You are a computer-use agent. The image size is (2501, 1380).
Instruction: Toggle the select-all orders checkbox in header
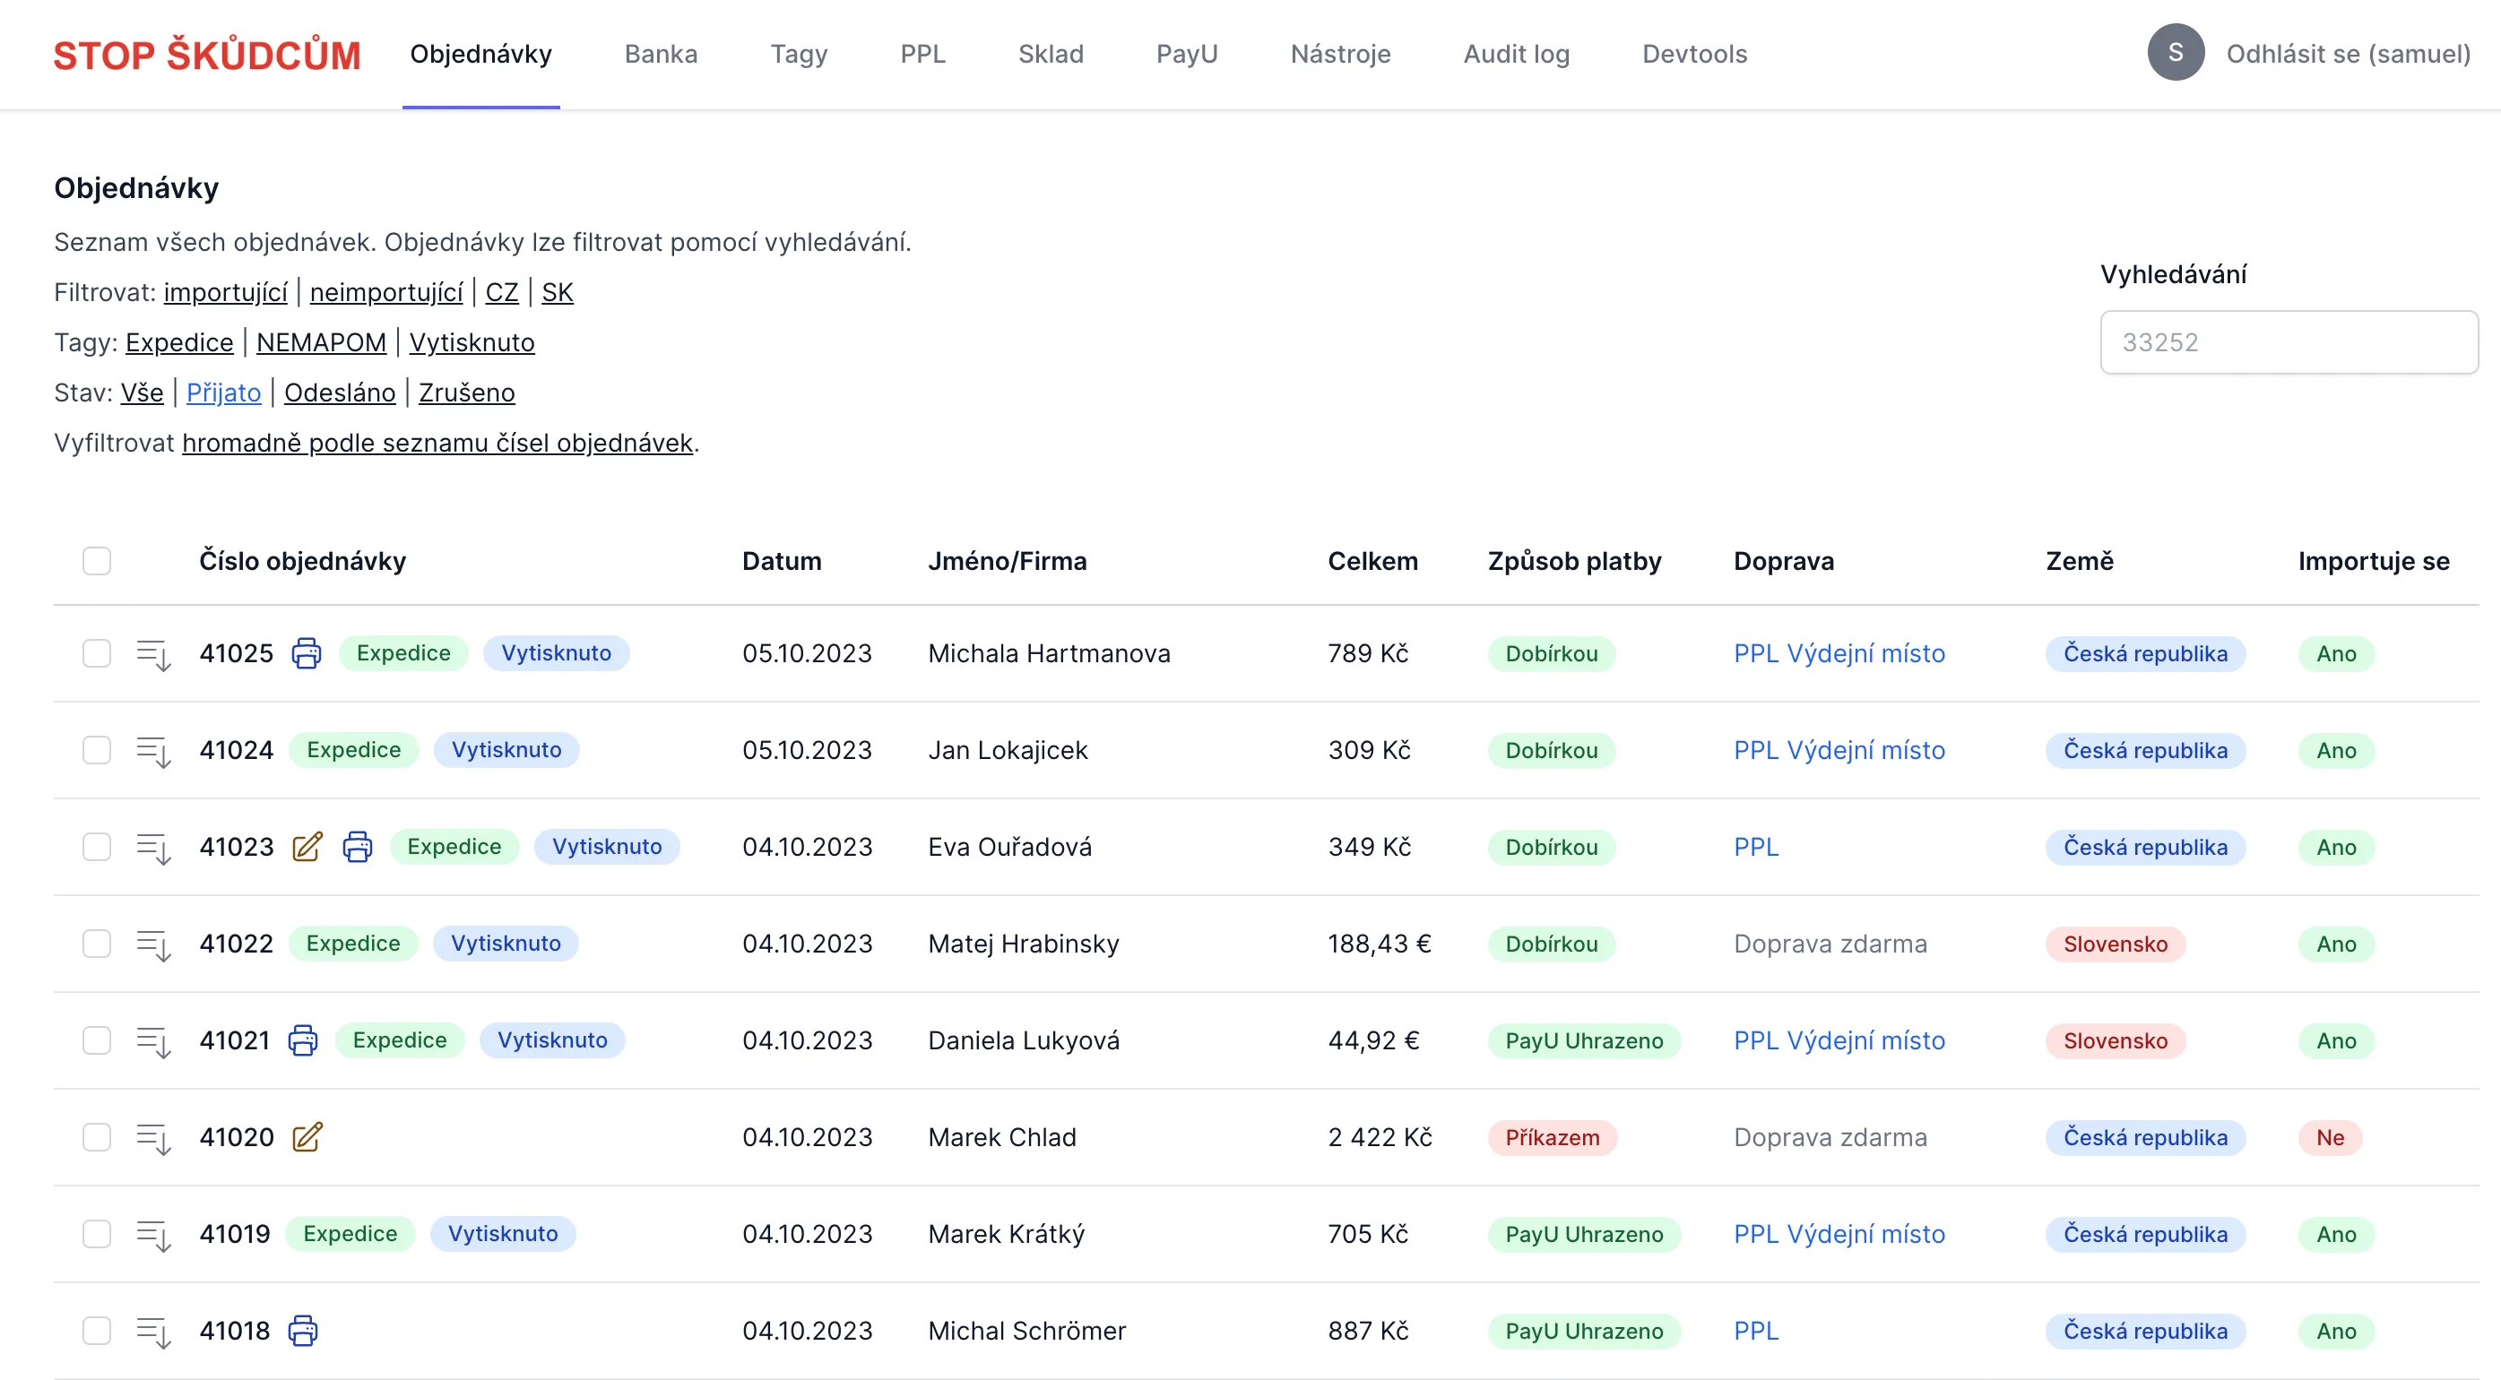(97, 561)
